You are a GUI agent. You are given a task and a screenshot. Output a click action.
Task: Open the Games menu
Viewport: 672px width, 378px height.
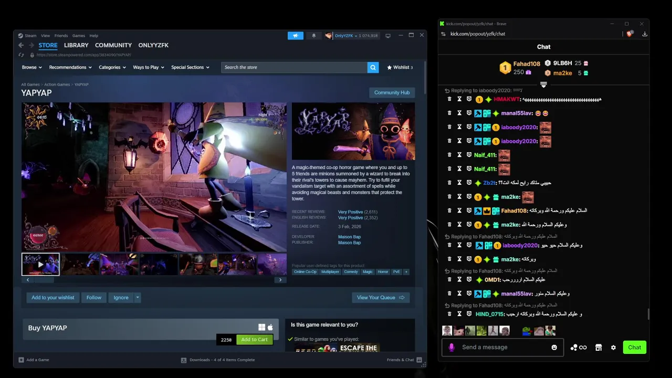(x=79, y=36)
